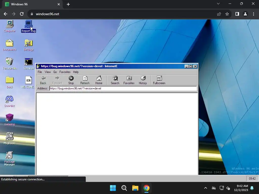Open Chrome's three-dot menu

click(x=253, y=14)
